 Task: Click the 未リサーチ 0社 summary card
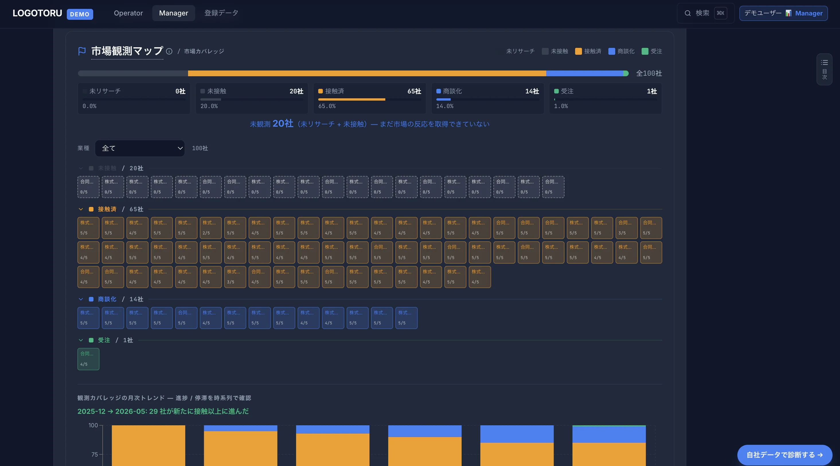pos(134,98)
